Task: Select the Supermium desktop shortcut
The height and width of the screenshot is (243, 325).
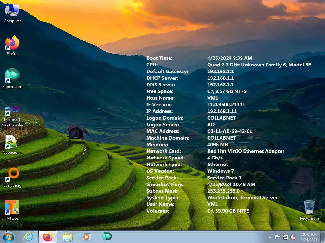Action: tap(12, 78)
